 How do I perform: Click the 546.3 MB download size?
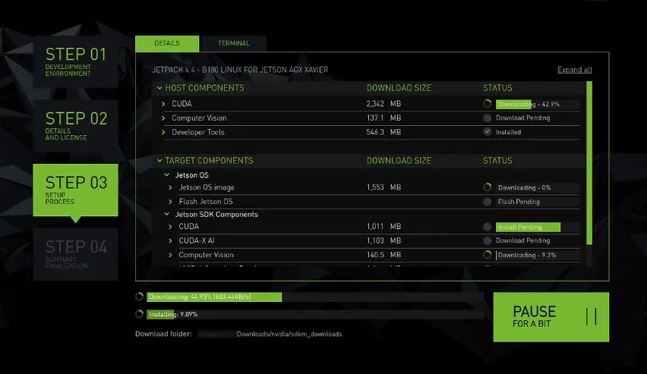383,132
